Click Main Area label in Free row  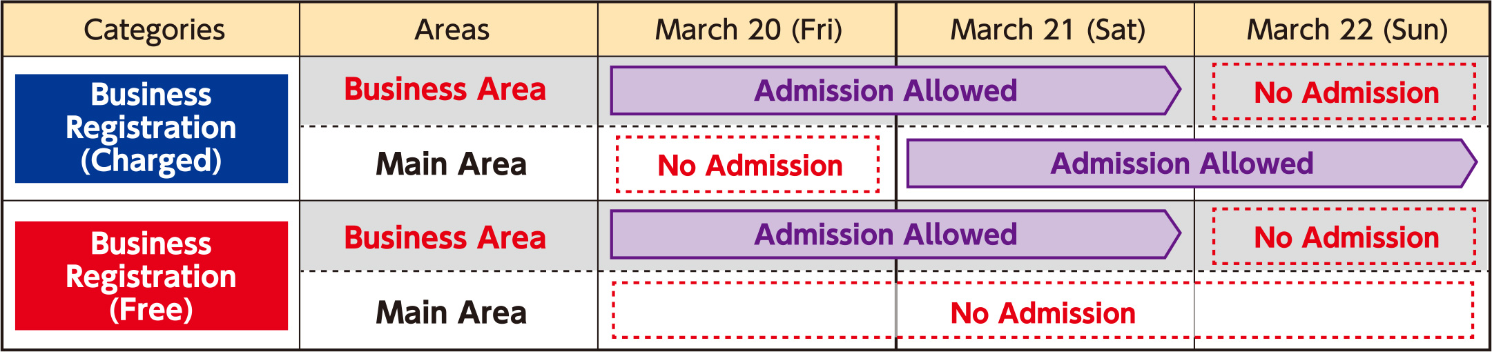pos(451,313)
